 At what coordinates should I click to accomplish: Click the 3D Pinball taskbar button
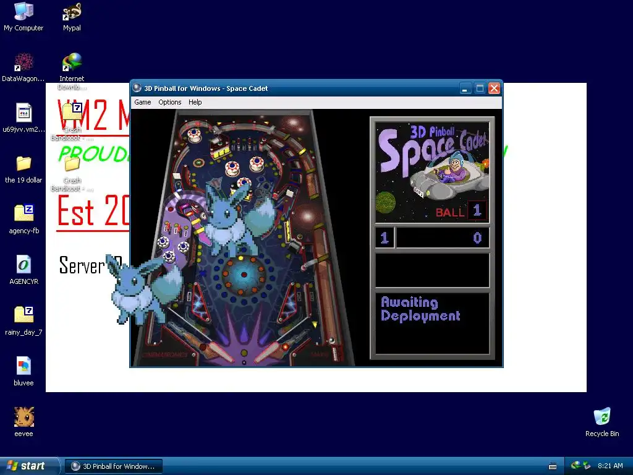coord(114,466)
